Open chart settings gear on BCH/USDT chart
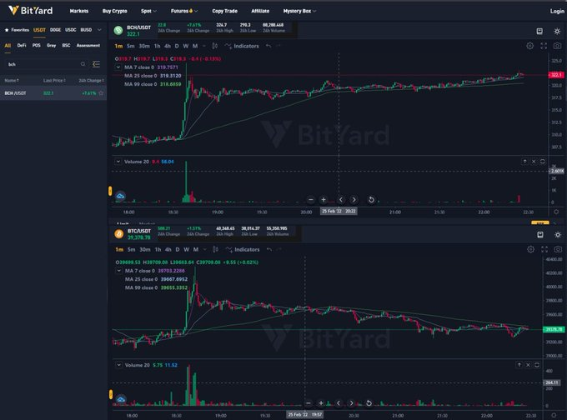 point(529,46)
